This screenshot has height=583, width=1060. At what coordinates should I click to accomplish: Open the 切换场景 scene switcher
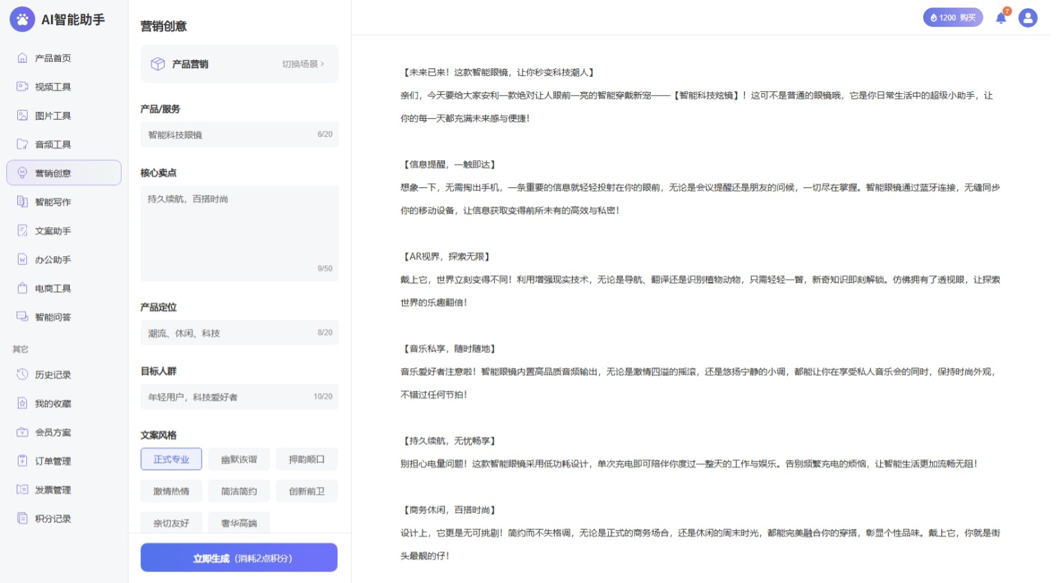(x=303, y=64)
